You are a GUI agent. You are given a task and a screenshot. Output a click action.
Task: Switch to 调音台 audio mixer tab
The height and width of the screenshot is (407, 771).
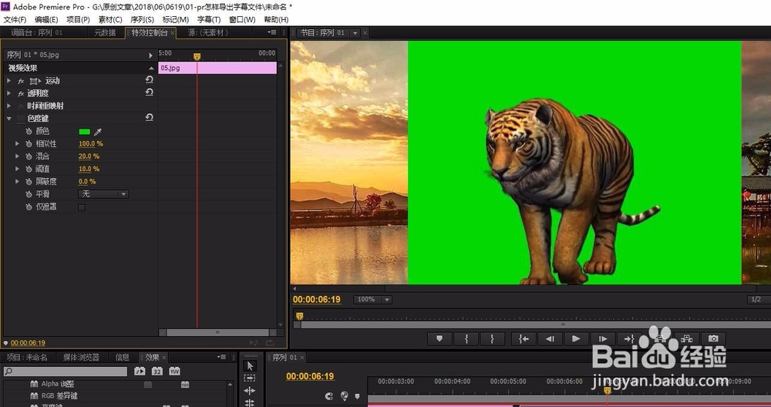coord(36,32)
